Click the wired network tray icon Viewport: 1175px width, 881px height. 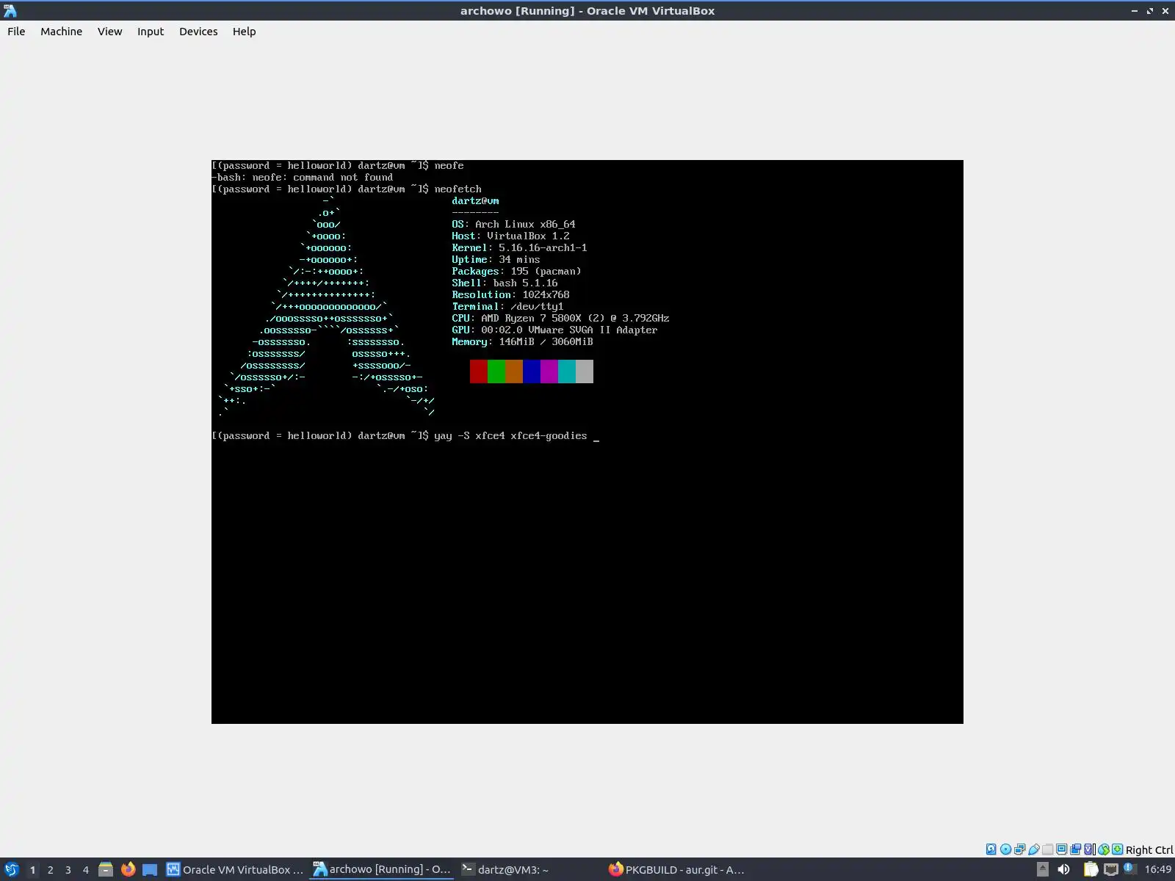click(x=1110, y=869)
